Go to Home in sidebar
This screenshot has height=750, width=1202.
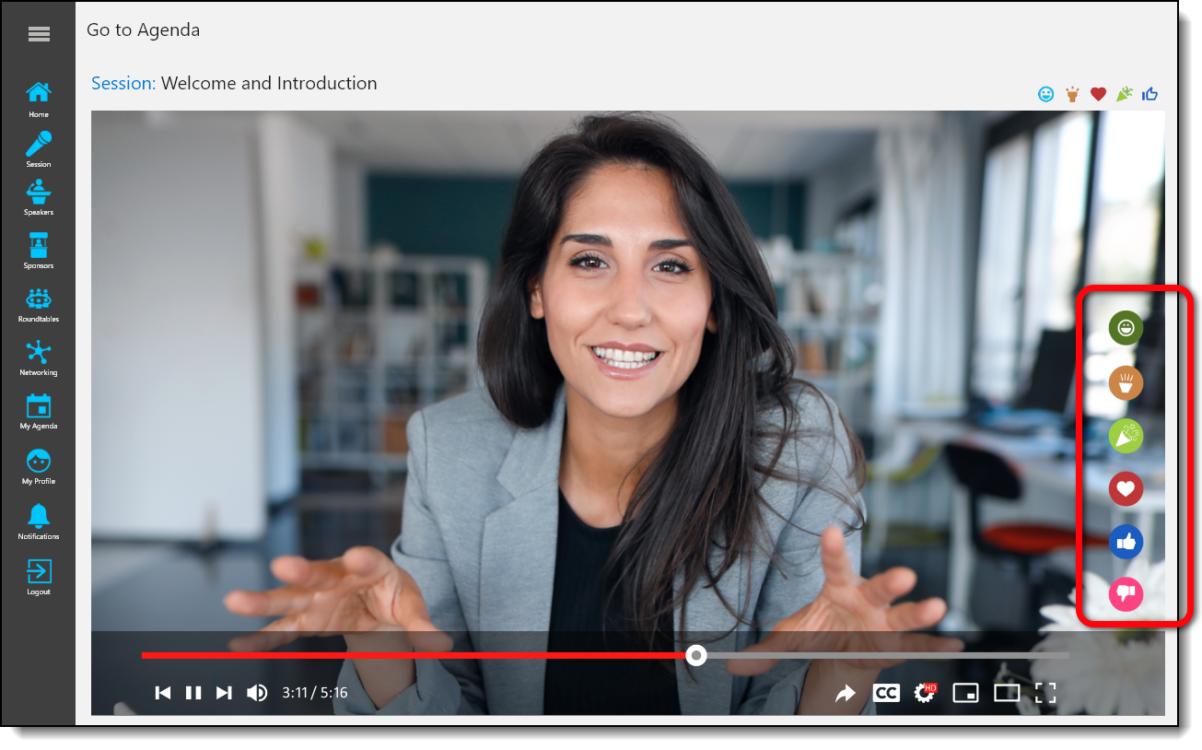39,99
